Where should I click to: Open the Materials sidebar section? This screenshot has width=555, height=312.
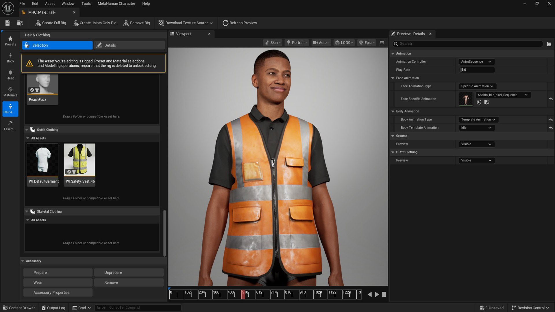(10, 92)
